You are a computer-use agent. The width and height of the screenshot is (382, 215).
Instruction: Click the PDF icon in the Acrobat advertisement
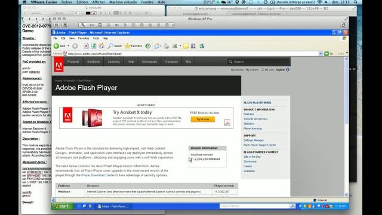click(x=227, y=122)
